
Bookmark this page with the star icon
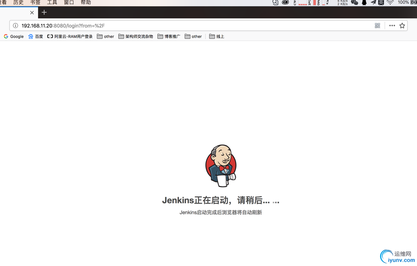[x=402, y=25]
